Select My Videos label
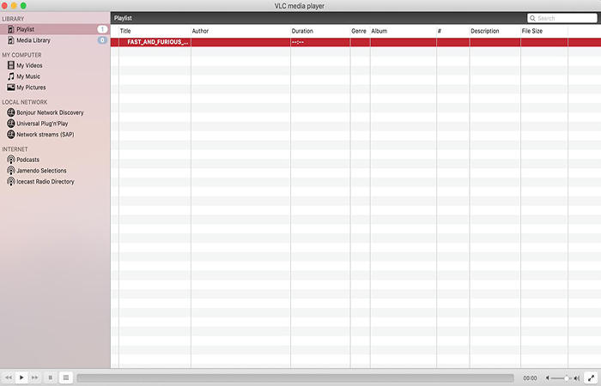The image size is (601, 386). coord(29,65)
